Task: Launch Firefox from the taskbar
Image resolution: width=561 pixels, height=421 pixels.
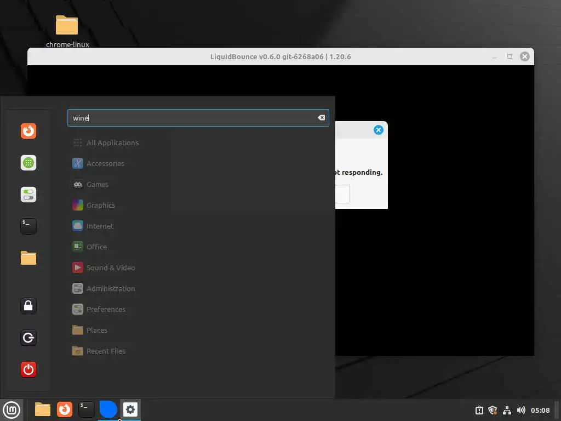Action: [65, 409]
